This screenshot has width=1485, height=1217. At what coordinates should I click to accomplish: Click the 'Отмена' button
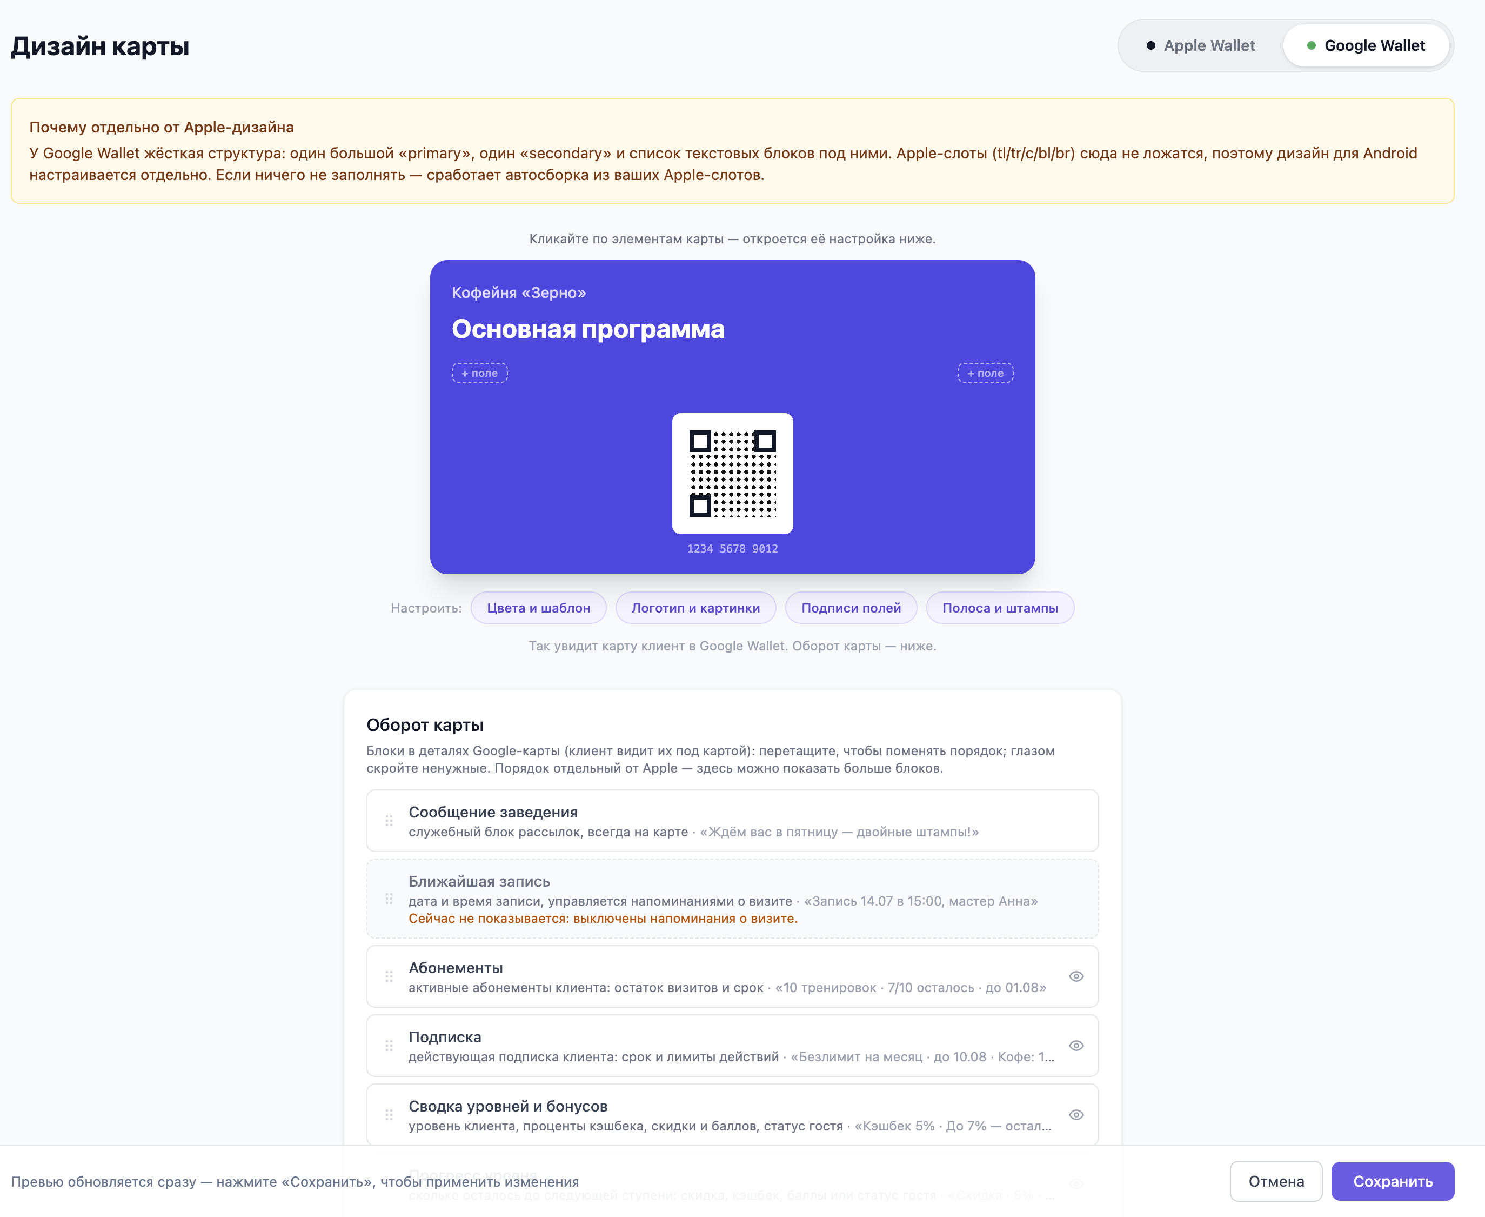coord(1276,1181)
